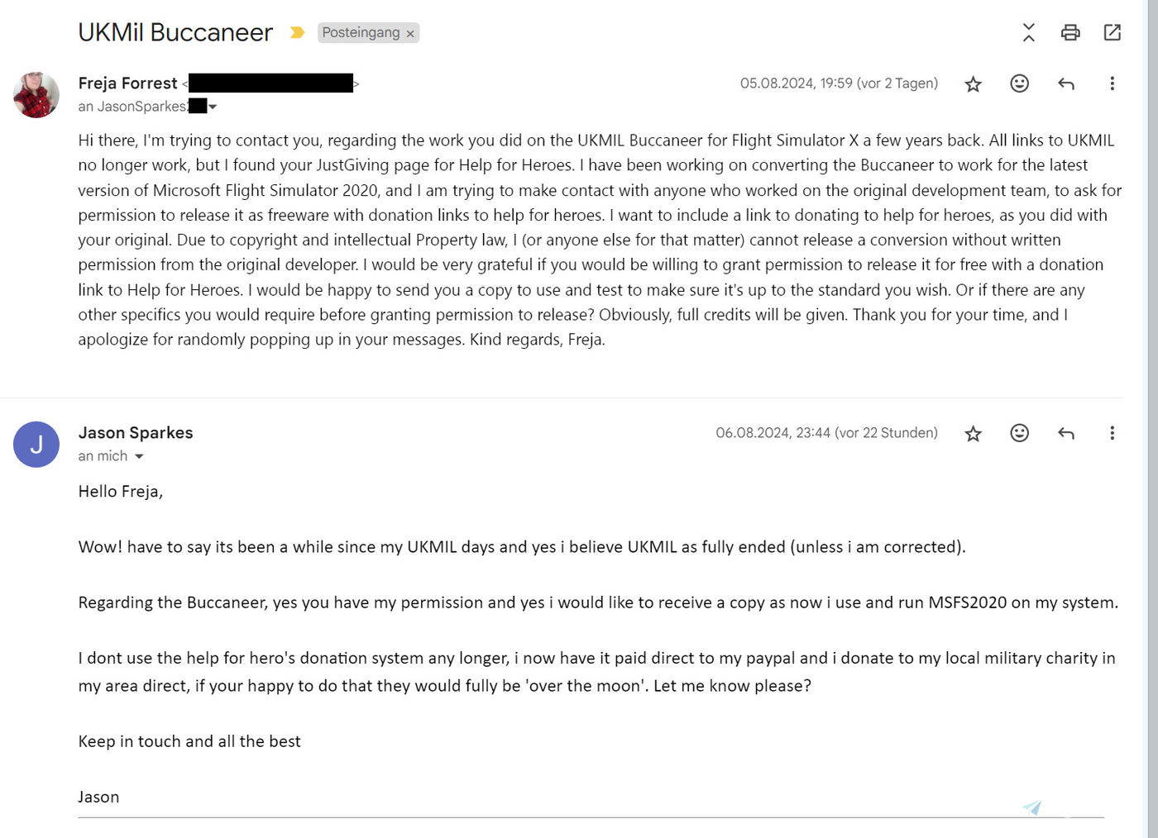1158x838 pixels.
Task: Add emoji reaction to Jason's message
Action: [1019, 433]
